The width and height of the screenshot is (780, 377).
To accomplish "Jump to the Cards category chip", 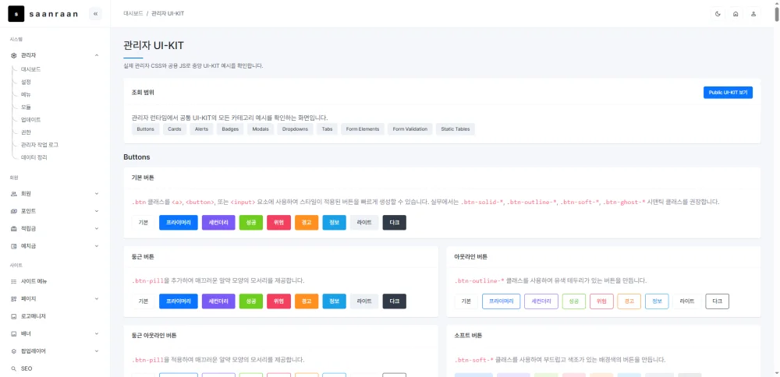I will [x=175, y=129].
